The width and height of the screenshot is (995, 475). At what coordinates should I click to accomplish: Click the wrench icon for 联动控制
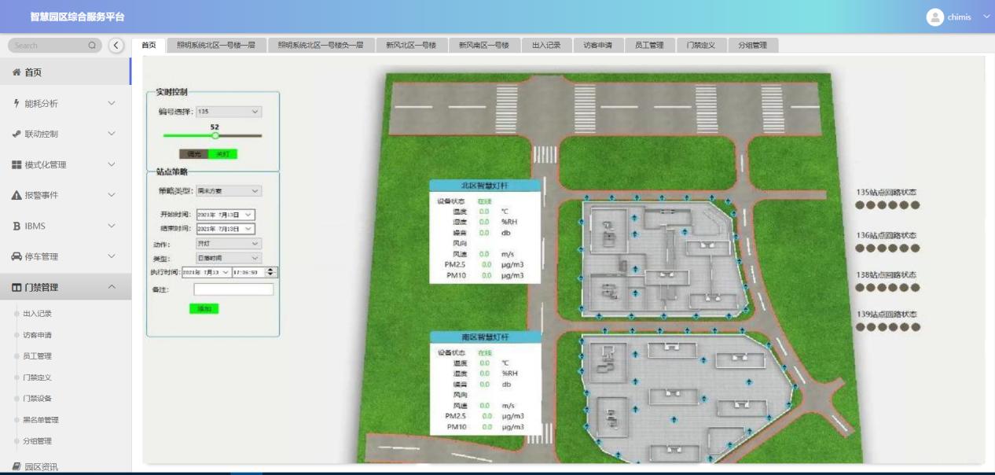point(17,134)
